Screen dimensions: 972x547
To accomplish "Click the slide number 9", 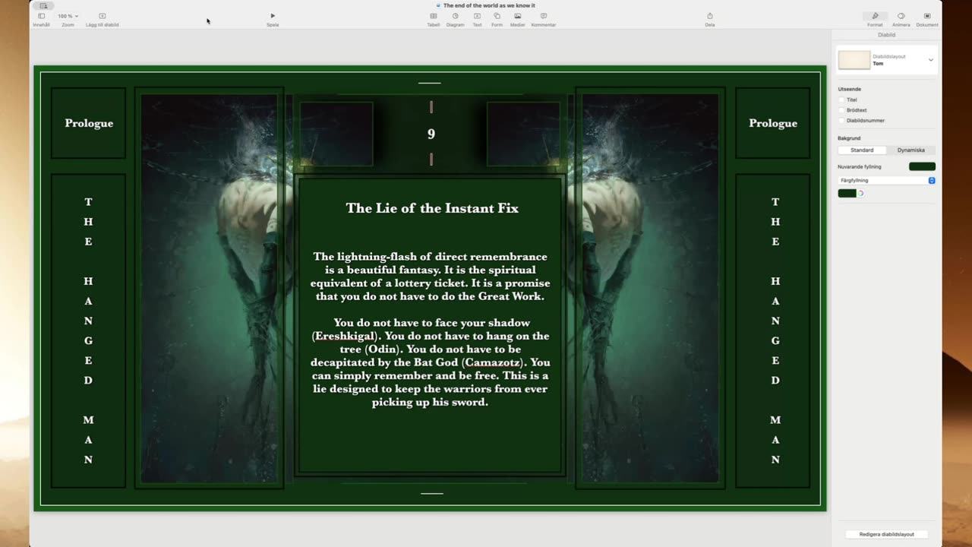I will coord(431,134).
